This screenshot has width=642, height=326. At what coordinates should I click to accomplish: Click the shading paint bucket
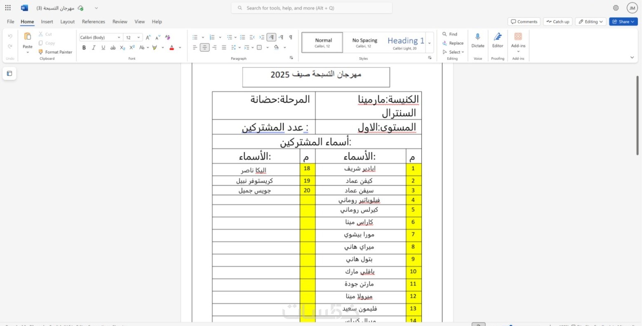point(276,47)
